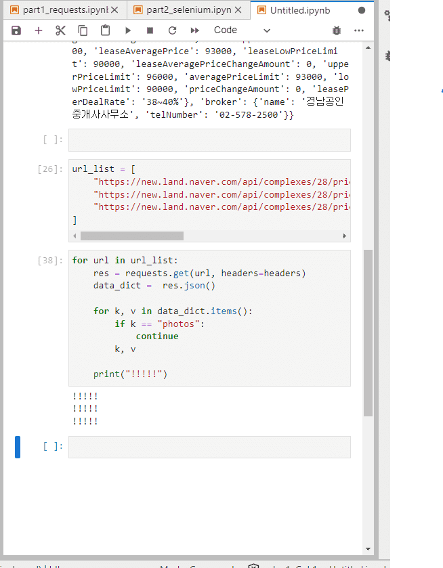This screenshot has height=568, width=443.
Task: Click the right sidebar property inspector gear icon
Action: coord(387,15)
